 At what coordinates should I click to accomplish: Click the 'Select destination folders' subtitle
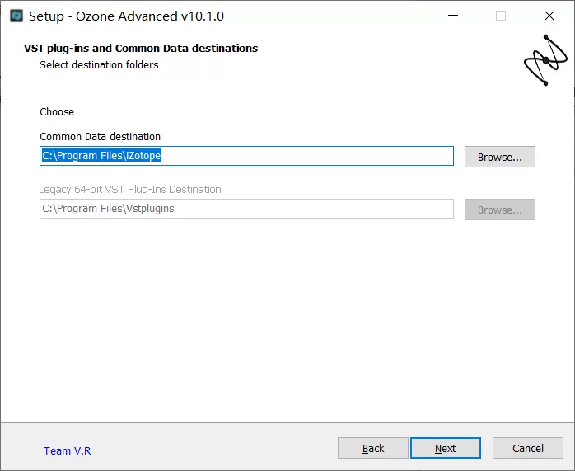click(x=99, y=64)
